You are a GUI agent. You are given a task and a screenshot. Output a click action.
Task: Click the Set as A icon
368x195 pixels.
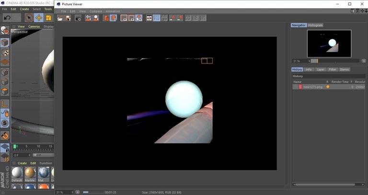coord(172,18)
